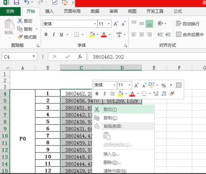Toggle Italic in the mini toolbar

[x=104, y=93]
